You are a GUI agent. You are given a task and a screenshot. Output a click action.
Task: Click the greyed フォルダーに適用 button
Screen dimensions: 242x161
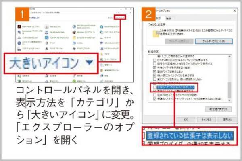click(x=179, y=41)
